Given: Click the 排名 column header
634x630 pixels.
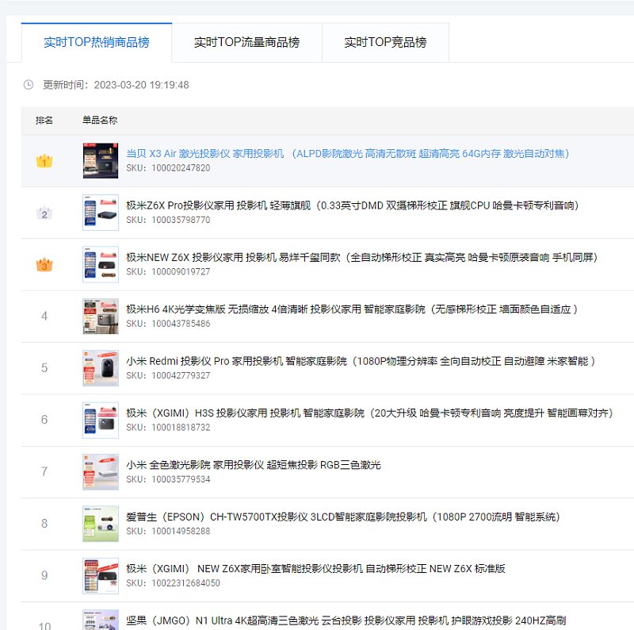Looking at the screenshot, I should click(x=44, y=121).
